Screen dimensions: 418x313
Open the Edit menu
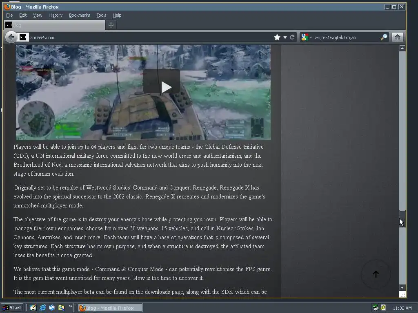23,15
